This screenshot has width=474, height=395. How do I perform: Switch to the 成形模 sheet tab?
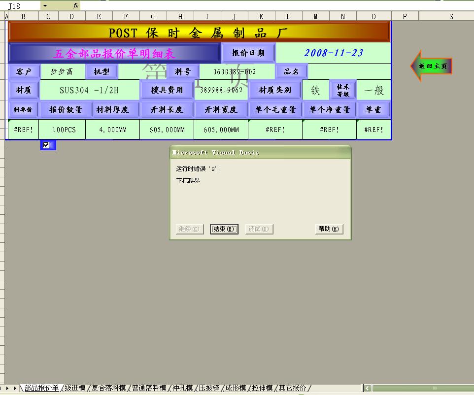[236, 388]
